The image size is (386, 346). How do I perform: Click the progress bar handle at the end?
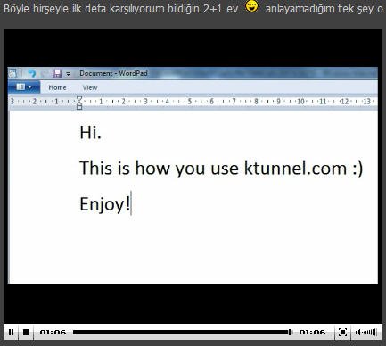click(290, 332)
